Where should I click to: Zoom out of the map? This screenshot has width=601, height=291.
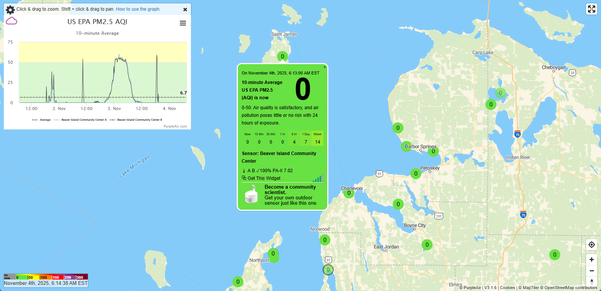tap(591, 271)
